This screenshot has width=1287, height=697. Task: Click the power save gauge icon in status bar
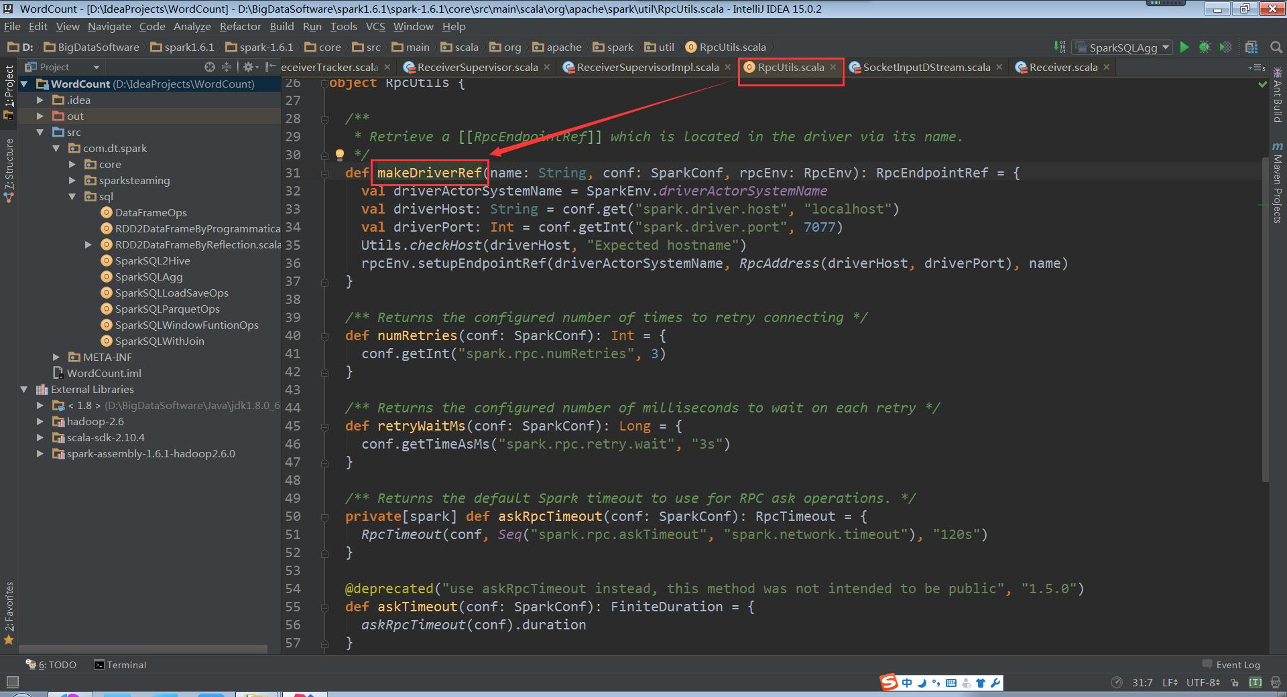coord(1116,682)
